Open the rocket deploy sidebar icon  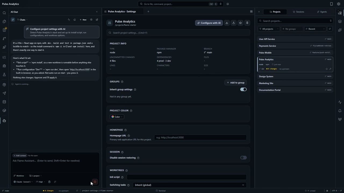tap(4, 47)
